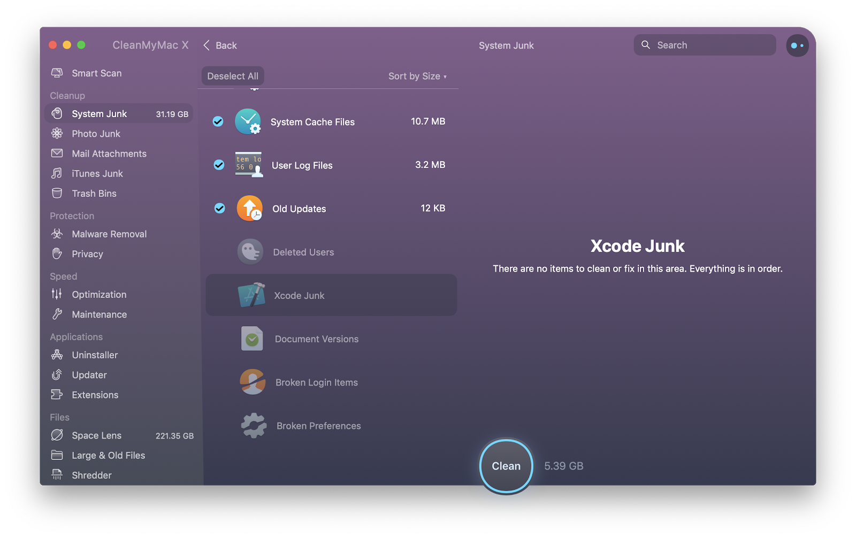Uncheck User Log Files checkbox
This screenshot has height=538, width=856.
click(219, 165)
